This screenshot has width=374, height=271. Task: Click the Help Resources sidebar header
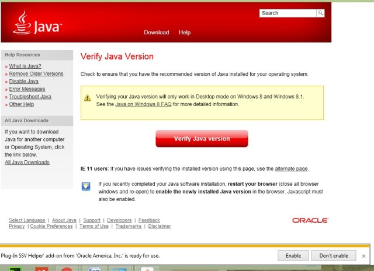click(37, 55)
